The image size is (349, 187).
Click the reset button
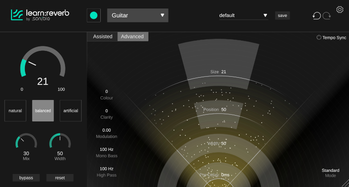click(x=60, y=178)
